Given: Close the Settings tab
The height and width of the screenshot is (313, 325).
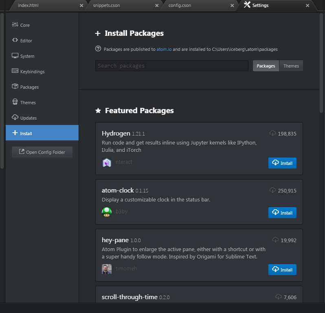Looking at the screenshot, I should coord(308,6).
